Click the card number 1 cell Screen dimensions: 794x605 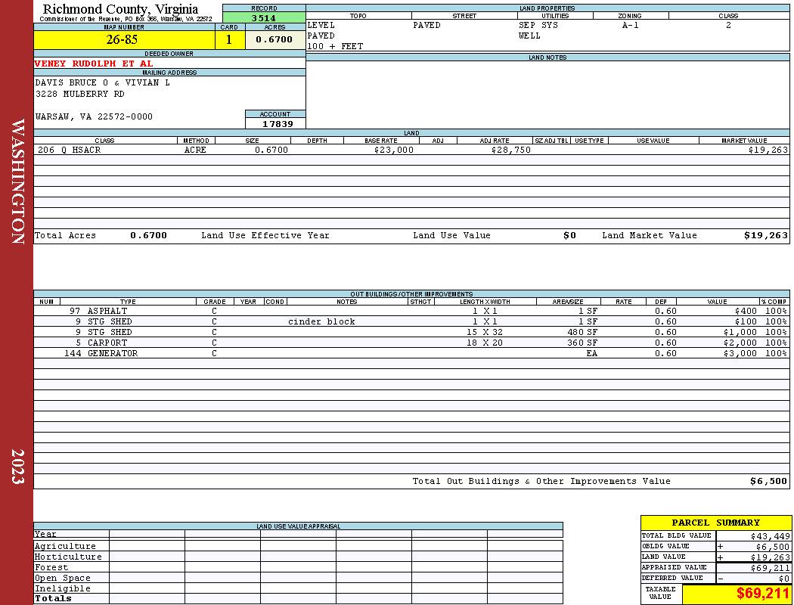tap(229, 39)
